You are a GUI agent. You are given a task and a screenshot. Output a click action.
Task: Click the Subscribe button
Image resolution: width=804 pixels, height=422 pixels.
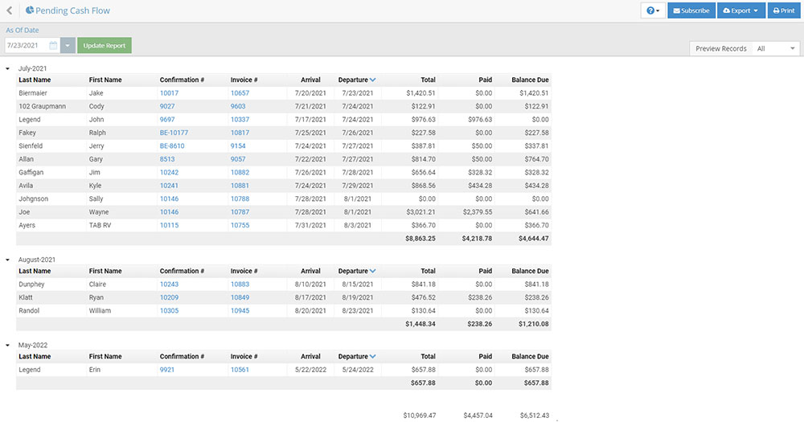(691, 10)
